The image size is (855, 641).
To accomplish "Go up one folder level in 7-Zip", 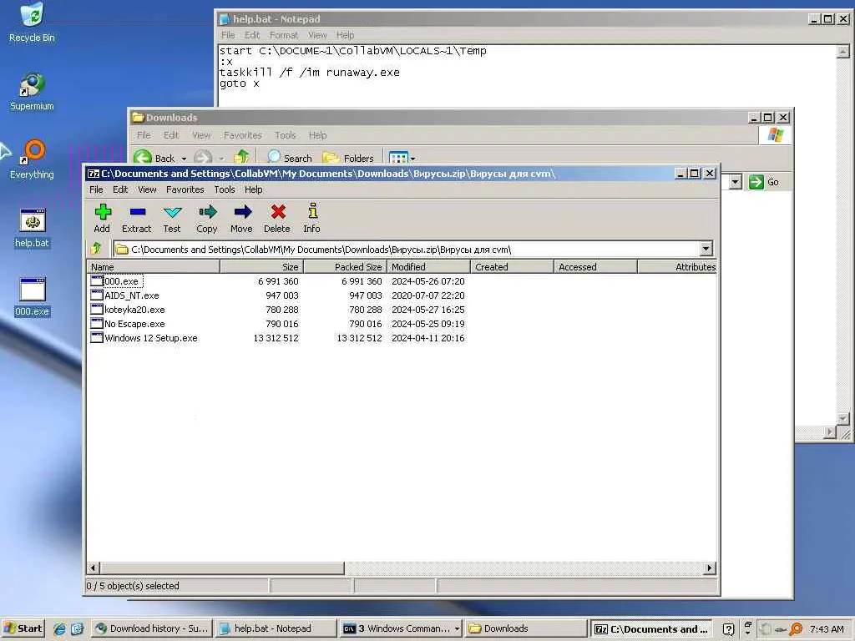I will [97, 249].
